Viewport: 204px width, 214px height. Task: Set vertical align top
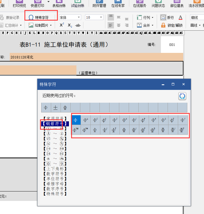[x=111, y=17]
